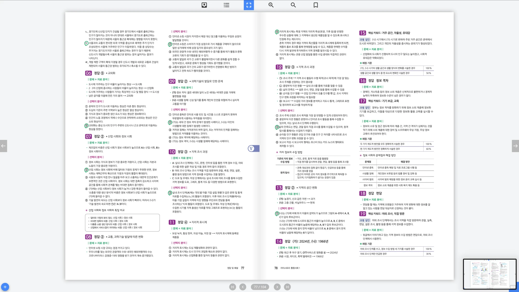Click the 77 / 104 page indicator
519x292 pixels.
point(260,287)
